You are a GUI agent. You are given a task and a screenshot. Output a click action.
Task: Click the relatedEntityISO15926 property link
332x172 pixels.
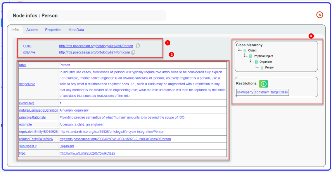(x=36, y=139)
